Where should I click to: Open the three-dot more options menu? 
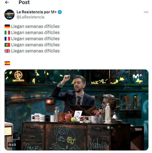tap(146, 12)
